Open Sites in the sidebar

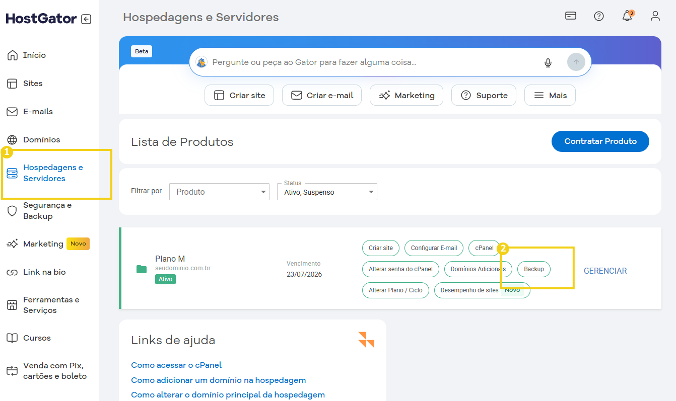tap(33, 84)
